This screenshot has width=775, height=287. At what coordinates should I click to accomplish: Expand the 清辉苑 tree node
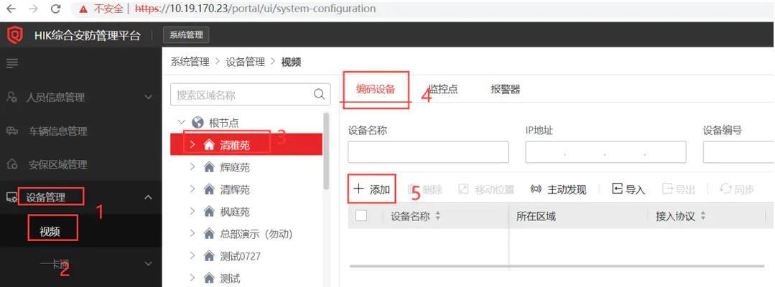[x=192, y=189]
